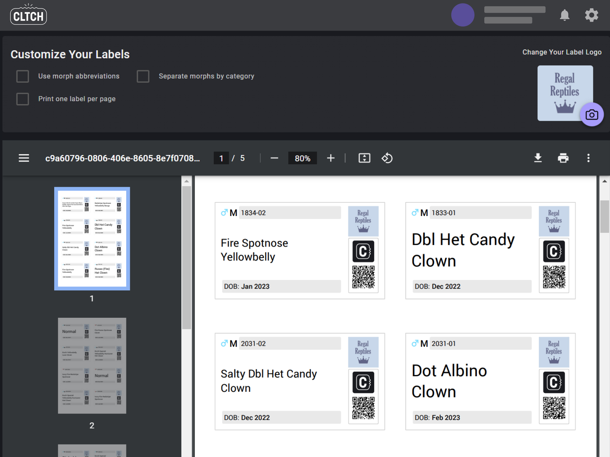The width and height of the screenshot is (610, 457).
Task: Toggle the PDF sidebar menu icon
Action: [24, 158]
